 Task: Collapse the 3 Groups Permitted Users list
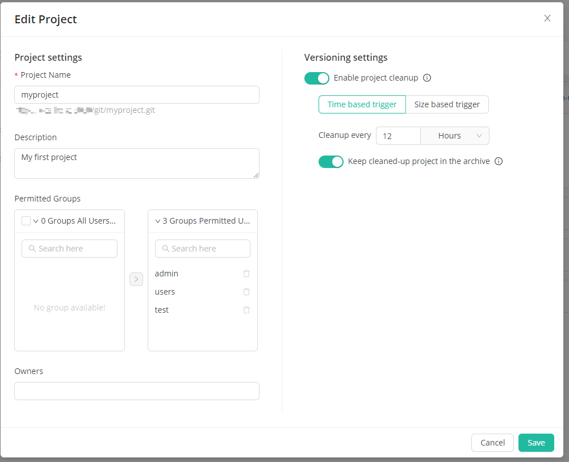[157, 220]
